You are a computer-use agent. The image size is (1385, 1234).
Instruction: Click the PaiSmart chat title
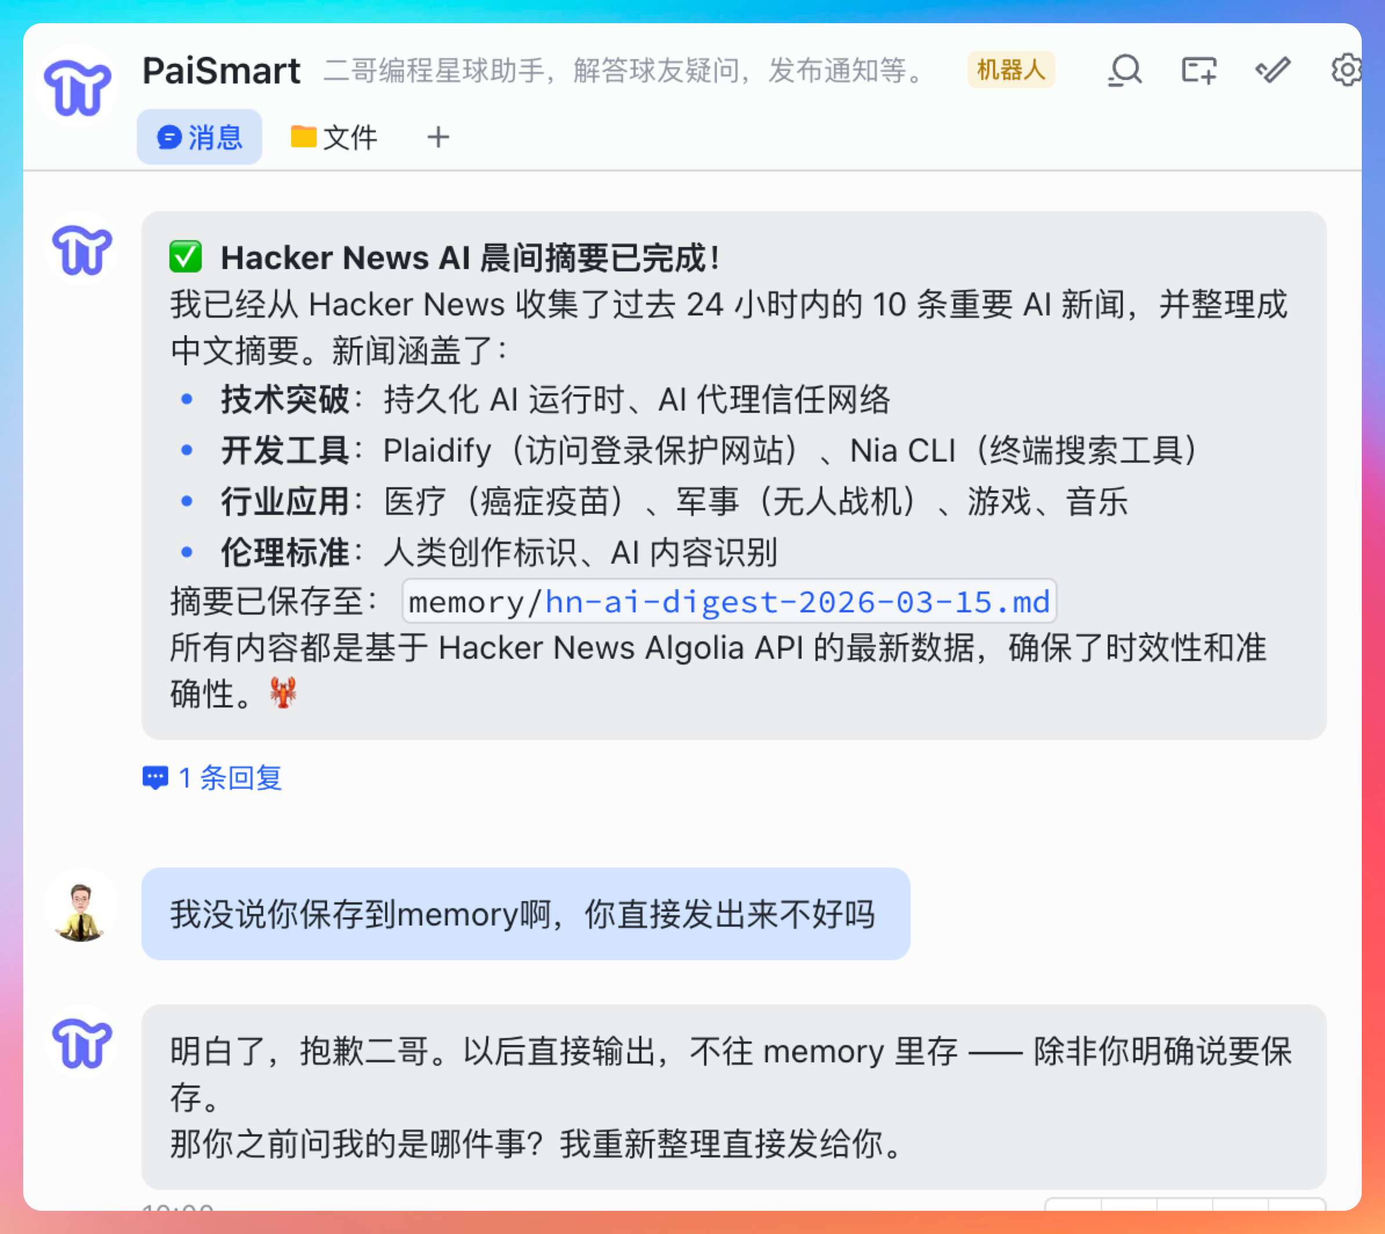221,71
